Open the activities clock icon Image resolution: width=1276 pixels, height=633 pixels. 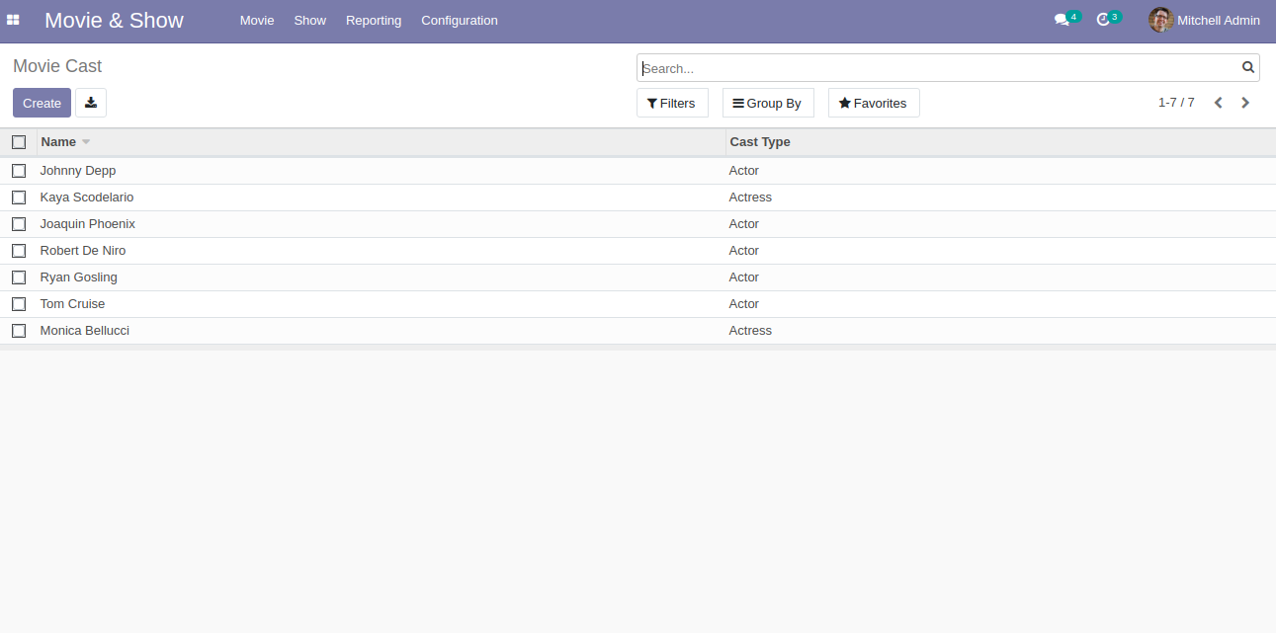click(x=1103, y=20)
